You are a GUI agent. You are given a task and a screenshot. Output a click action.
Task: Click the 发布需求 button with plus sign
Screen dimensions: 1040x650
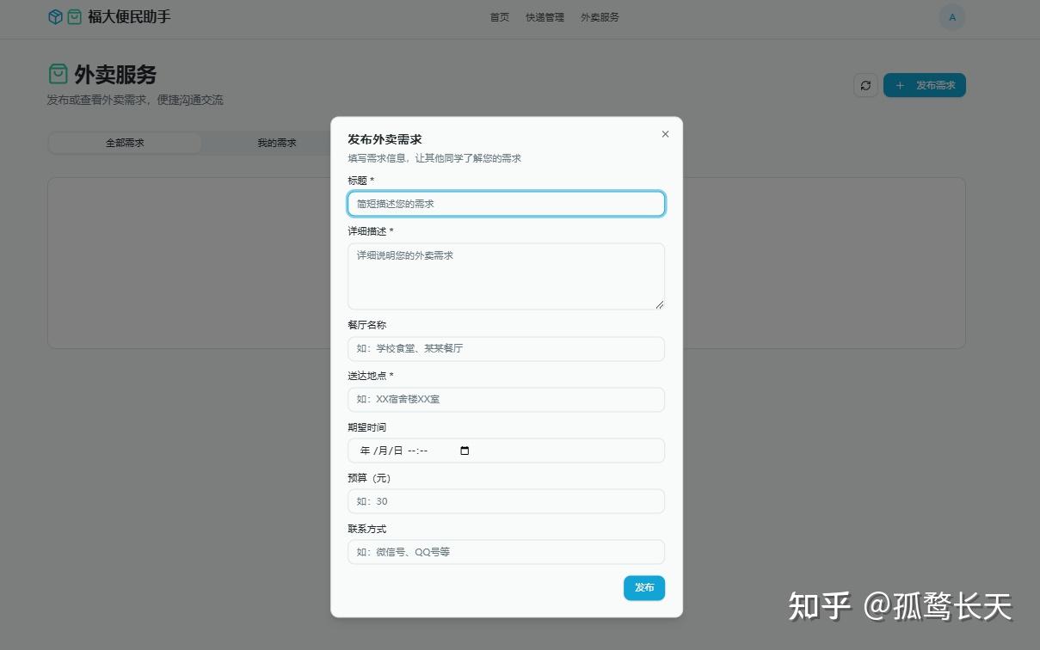[925, 85]
